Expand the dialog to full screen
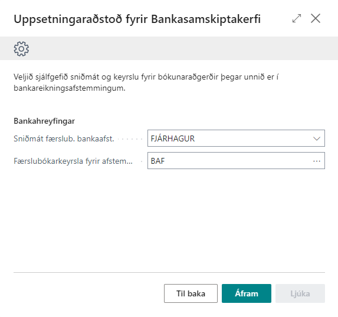Image resolution: width=338 pixels, height=317 pixels. coord(297,18)
